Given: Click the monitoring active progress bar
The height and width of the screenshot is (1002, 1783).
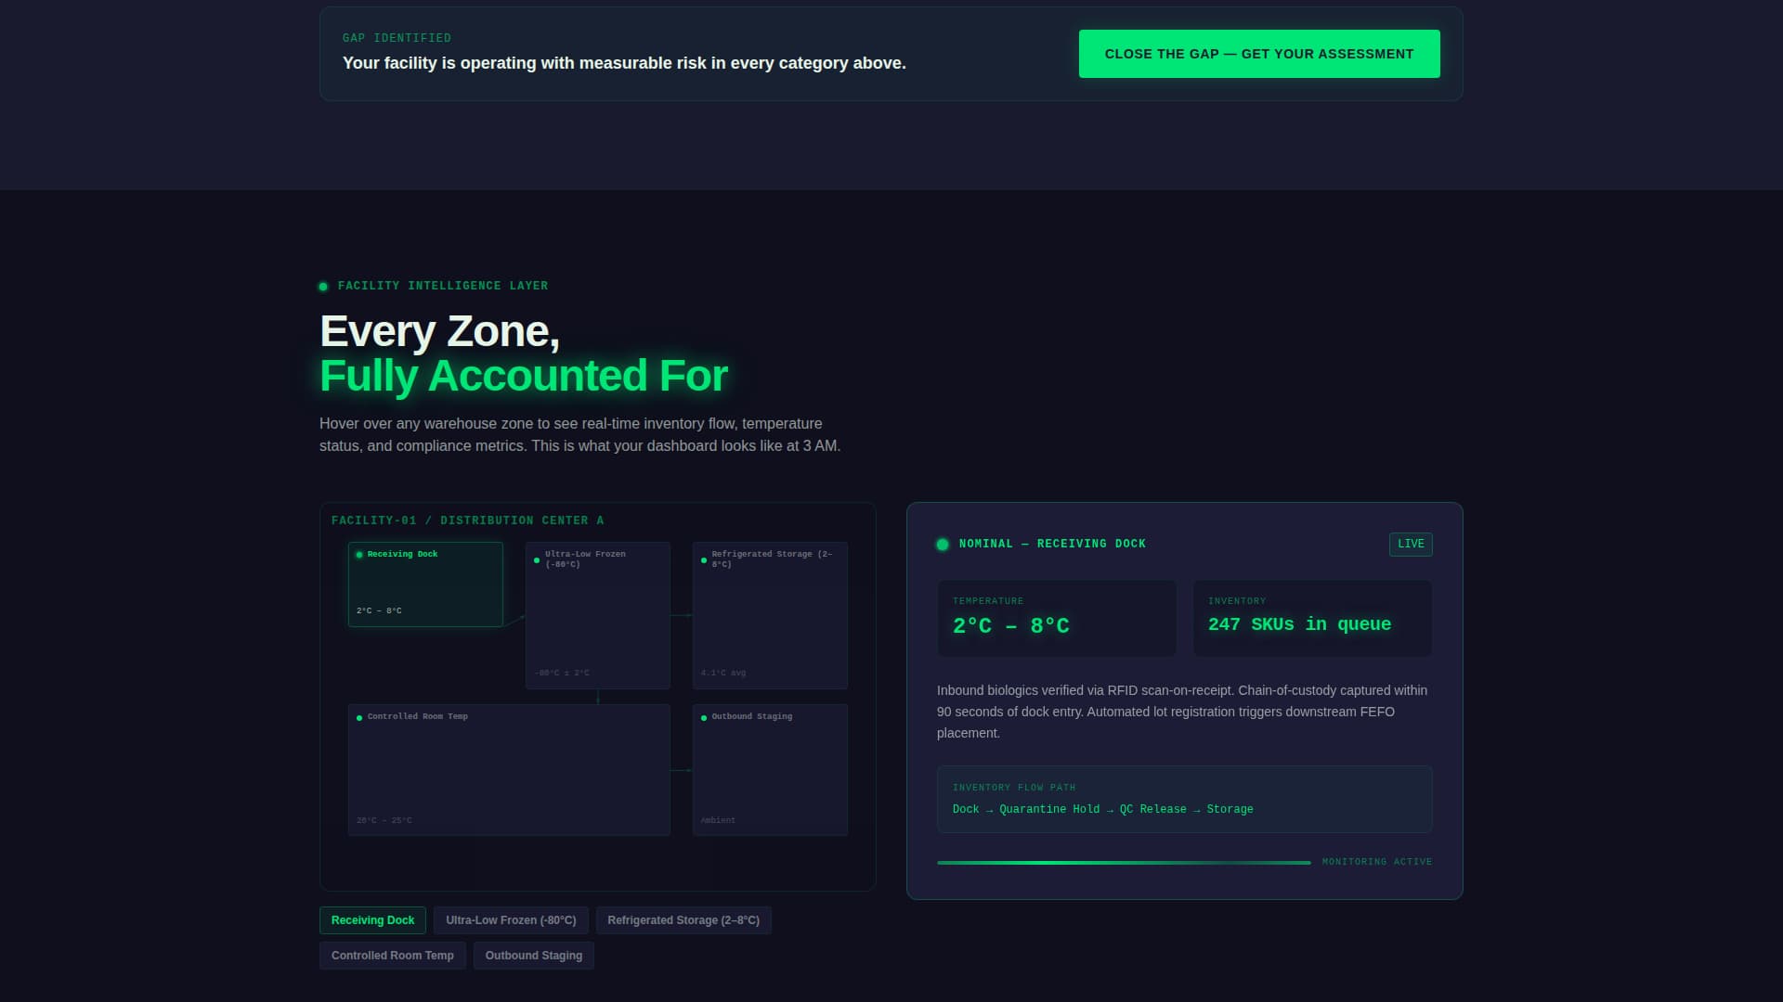Looking at the screenshot, I should pyautogui.click(x=1124, y=863).
